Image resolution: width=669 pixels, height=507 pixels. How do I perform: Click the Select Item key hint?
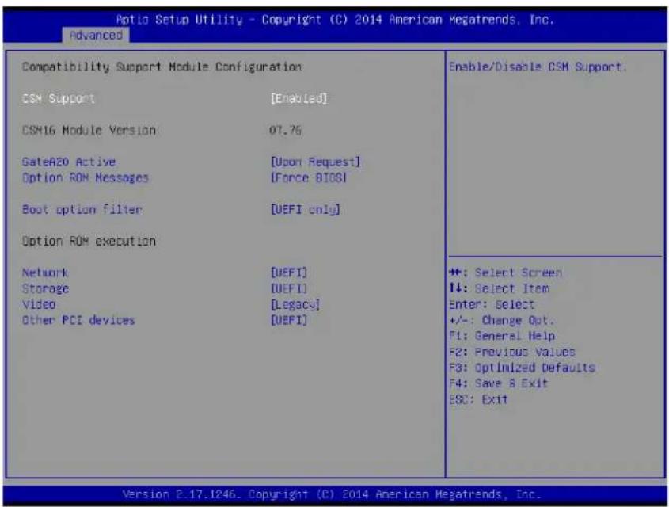[500, 288]
